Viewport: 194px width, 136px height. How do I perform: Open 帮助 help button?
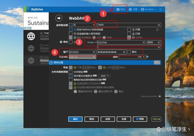click(140, 119)
